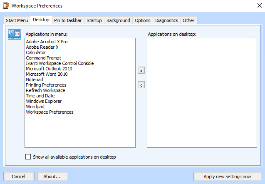The height and width of the screenshot is (184, 265).
Task: Open the Pin to taskbar tab
Action: coord(68,20)
